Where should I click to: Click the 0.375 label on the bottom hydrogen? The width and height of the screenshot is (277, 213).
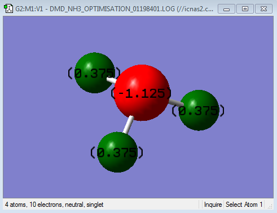coord(117,152)
